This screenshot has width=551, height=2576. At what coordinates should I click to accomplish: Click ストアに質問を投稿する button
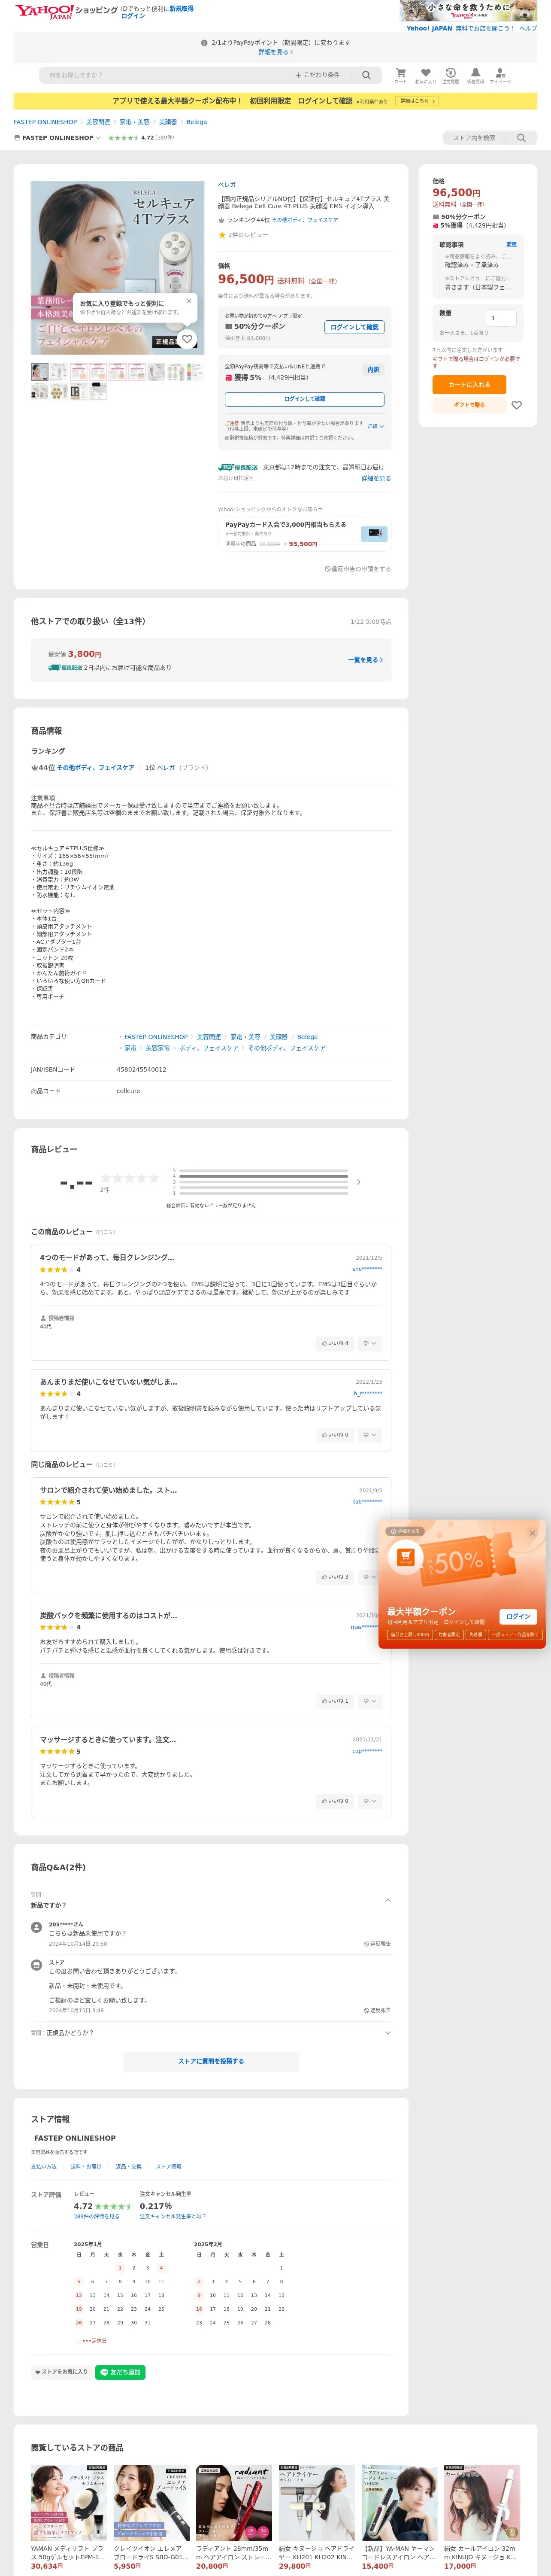211,2061
